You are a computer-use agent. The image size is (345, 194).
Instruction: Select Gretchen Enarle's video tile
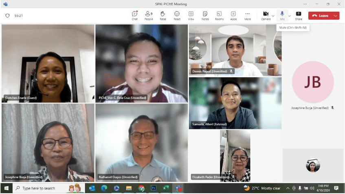[x=48, y=63]
